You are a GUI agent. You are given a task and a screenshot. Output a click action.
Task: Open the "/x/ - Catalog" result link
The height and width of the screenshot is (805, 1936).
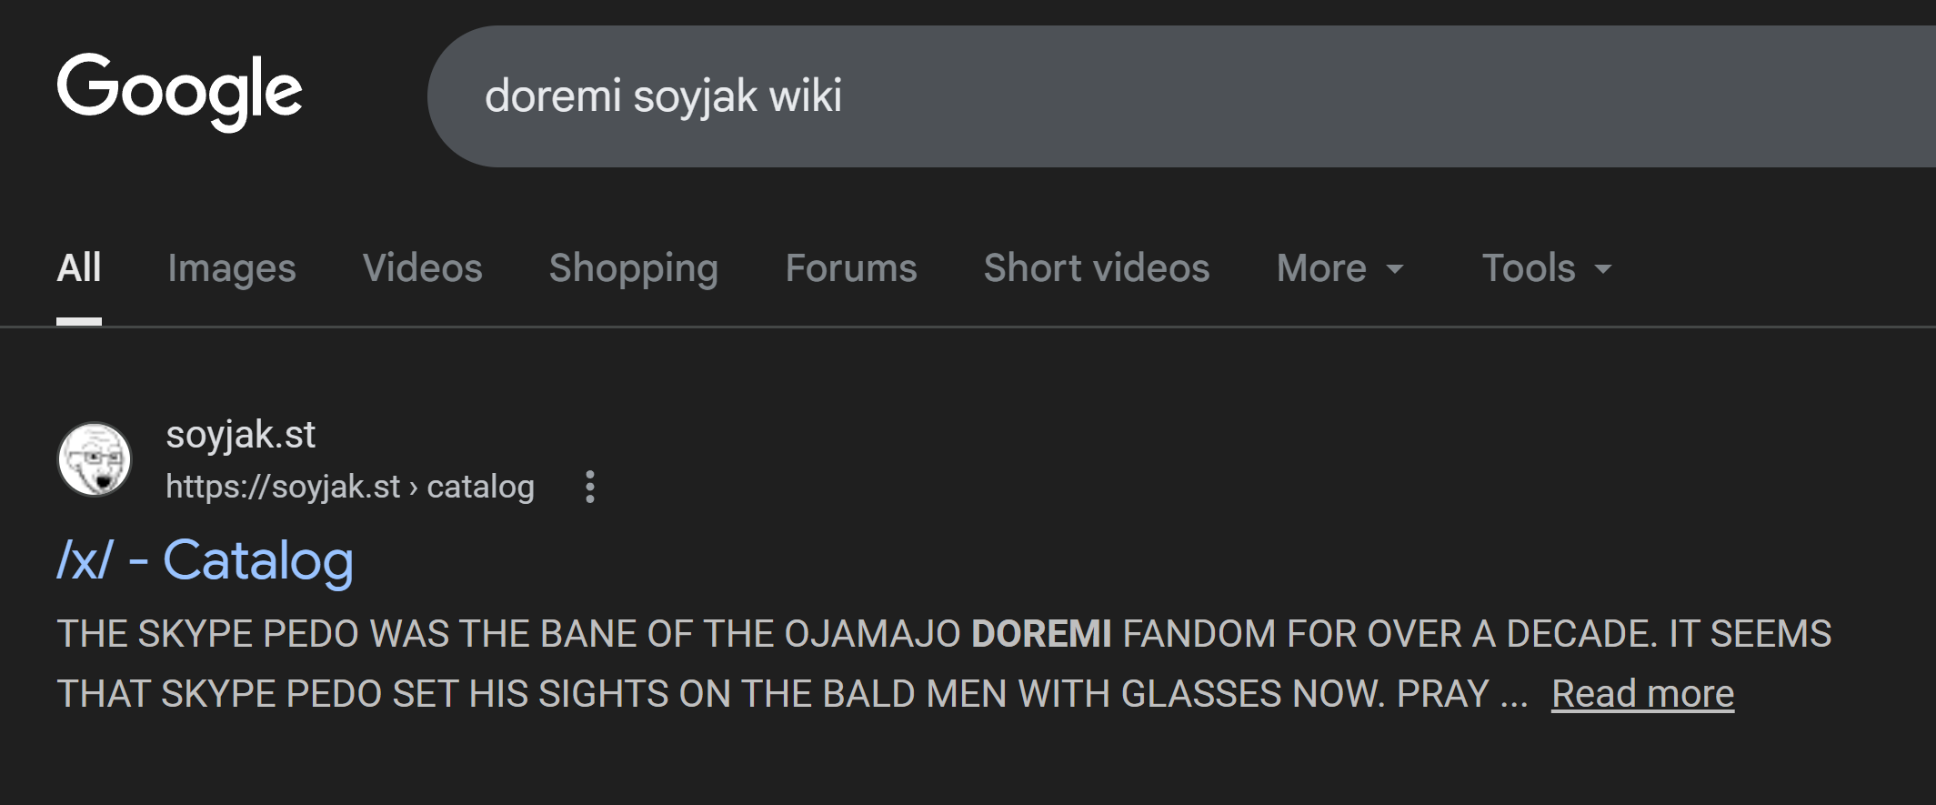coord(206,560)
